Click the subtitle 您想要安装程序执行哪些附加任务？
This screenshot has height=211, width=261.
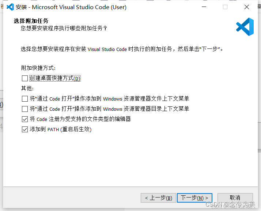click(64, 28)
